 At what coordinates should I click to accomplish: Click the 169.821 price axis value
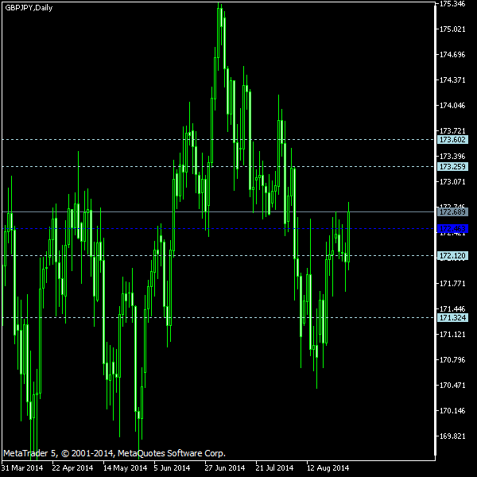tap(452, 436)
